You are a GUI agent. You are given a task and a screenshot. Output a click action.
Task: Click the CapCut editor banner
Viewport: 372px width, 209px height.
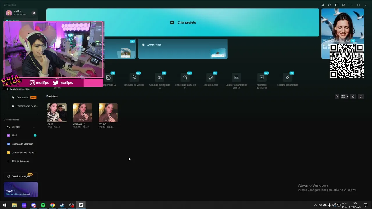[21, 190]
